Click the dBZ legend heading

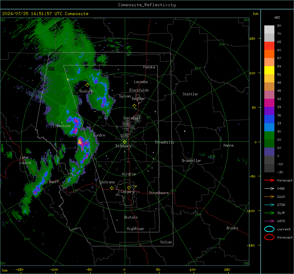coord(277,17)
